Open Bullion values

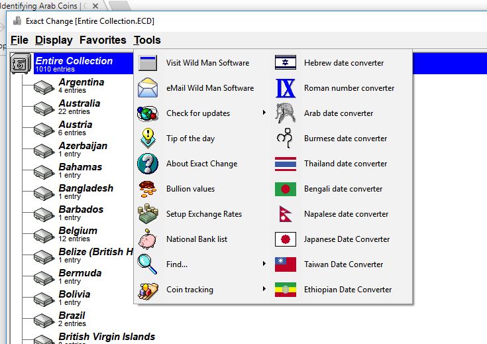190,189
